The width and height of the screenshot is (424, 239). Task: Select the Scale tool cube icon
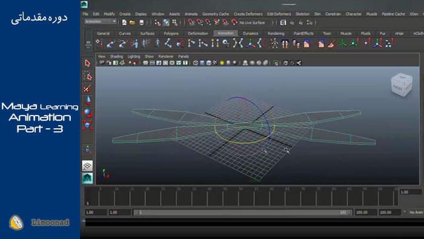[87, 125]
